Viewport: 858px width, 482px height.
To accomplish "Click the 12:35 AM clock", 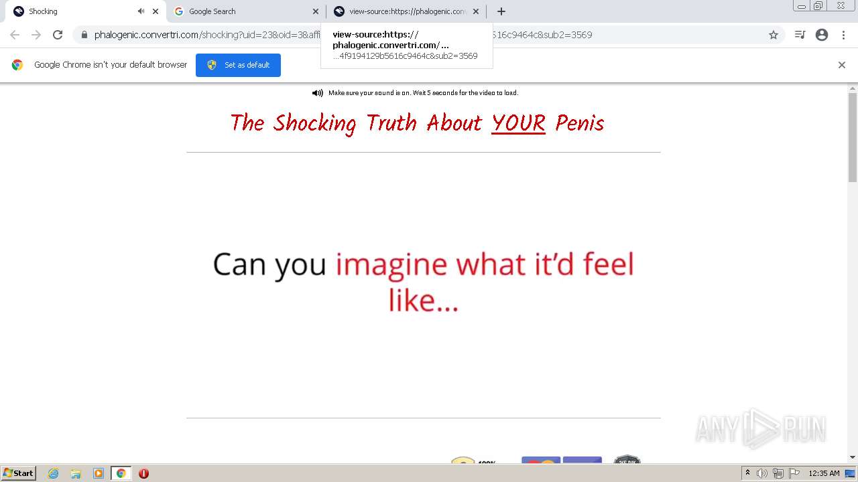I will click(824, 473).
